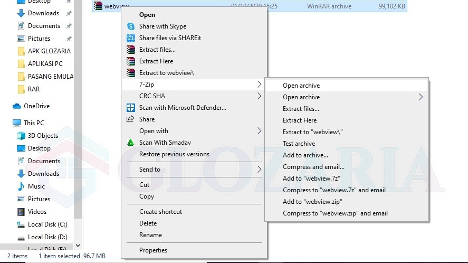Viewport: 468px width, 263px height.
Task: Click the Local Disk (D:) drive icon
Action: click(21, 238)
